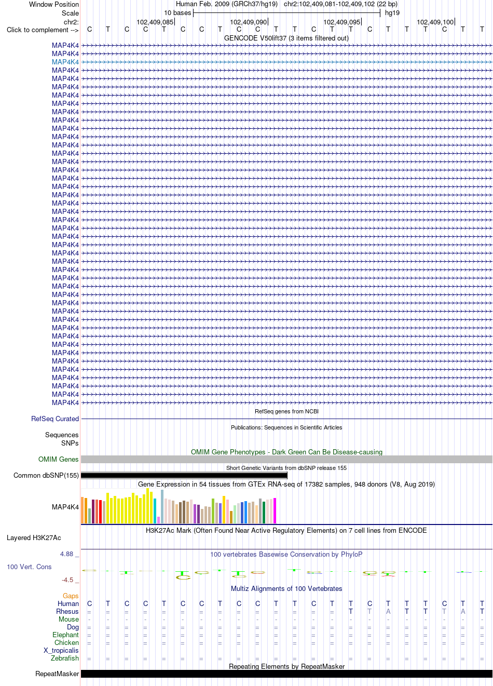Image resolution: width=493 pixels, height=686 pixels.
Task: Select the Mouse species row label
Action: [x=69, y=619]
